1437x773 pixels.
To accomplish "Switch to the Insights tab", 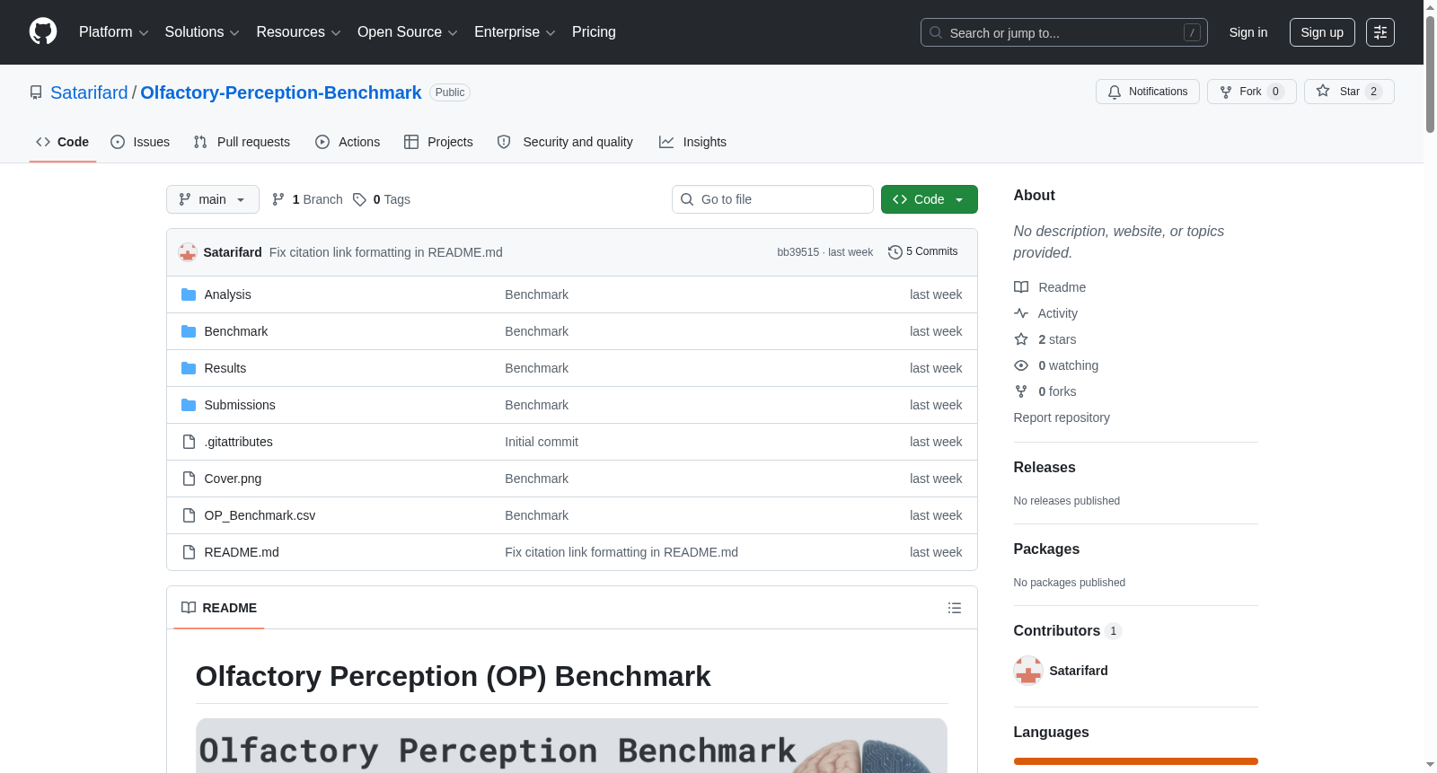I will tap(692, 142).
